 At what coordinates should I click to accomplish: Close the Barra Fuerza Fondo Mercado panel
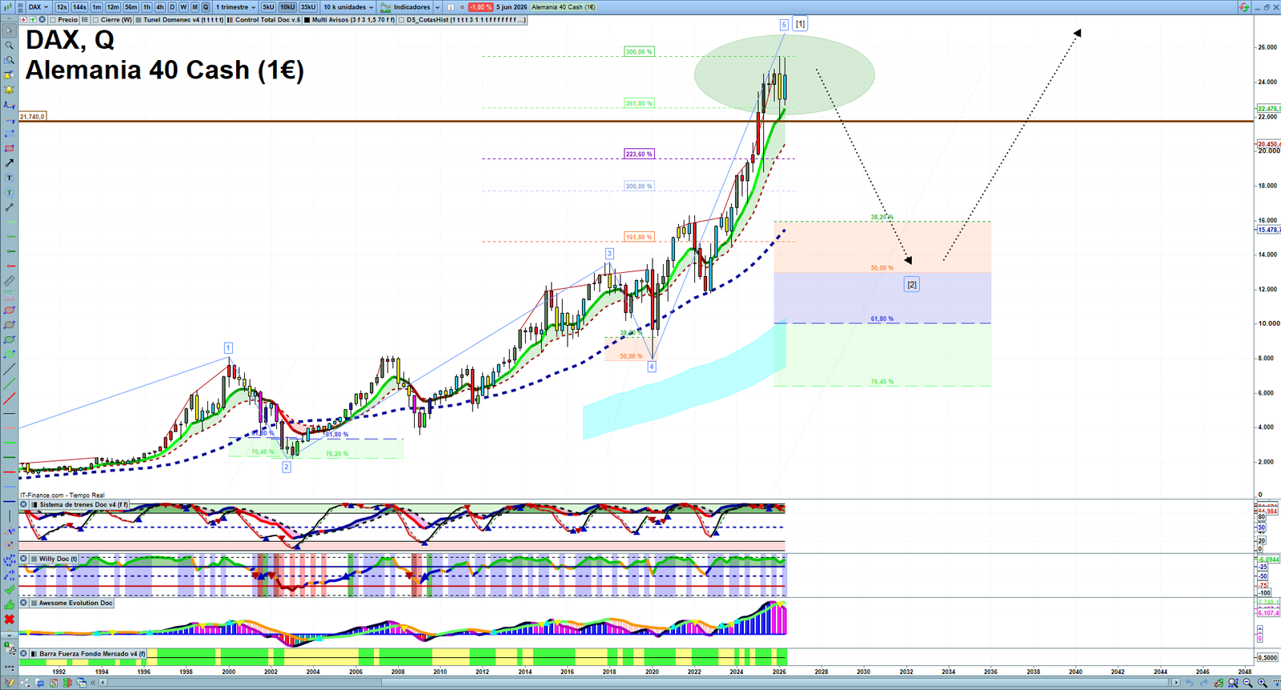click(x=23, y=653)
